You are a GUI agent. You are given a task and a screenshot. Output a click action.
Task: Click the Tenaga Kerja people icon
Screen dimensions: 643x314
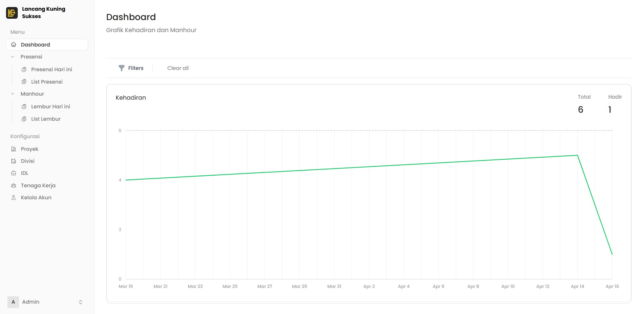pos(14,186)
